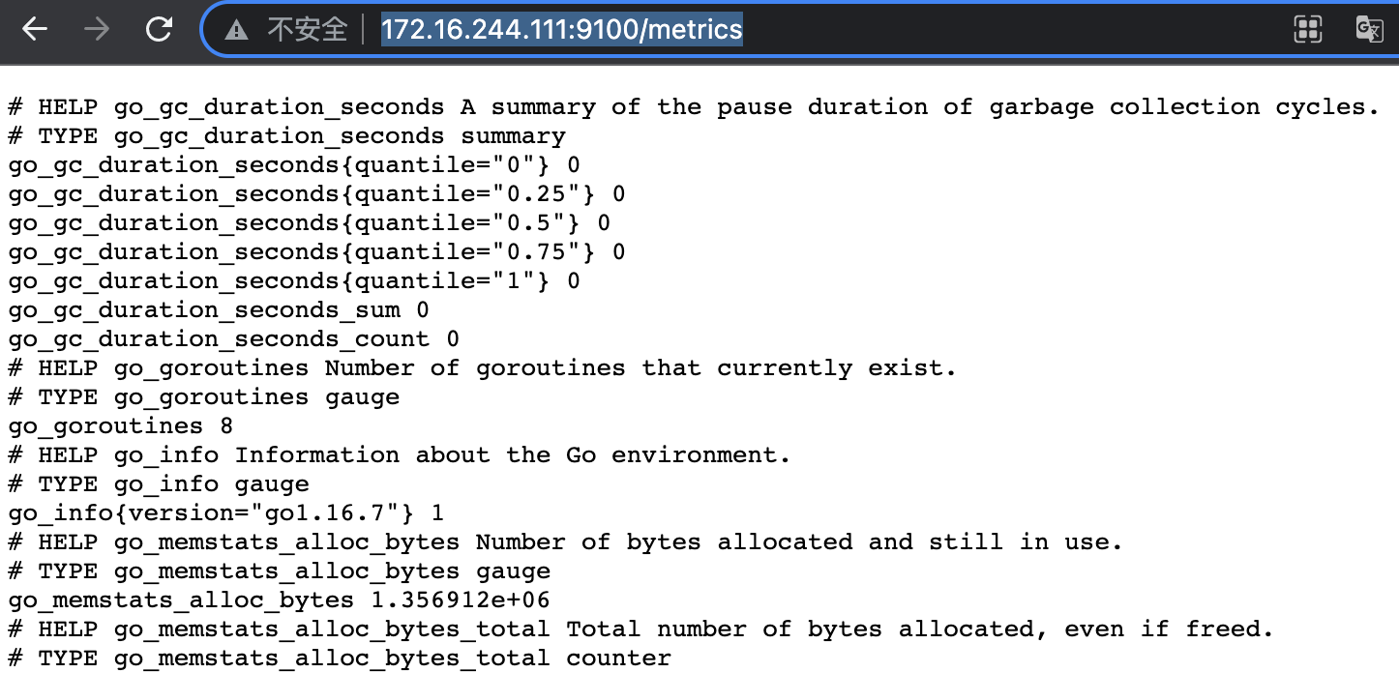Open the QR code icon in address bar

click(1308, 29)
